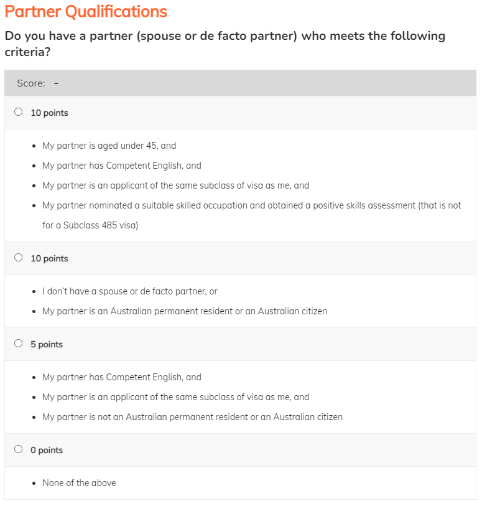
Task: Click "My partner is not an Australian permanent resident" line
Action: point(192,417)
